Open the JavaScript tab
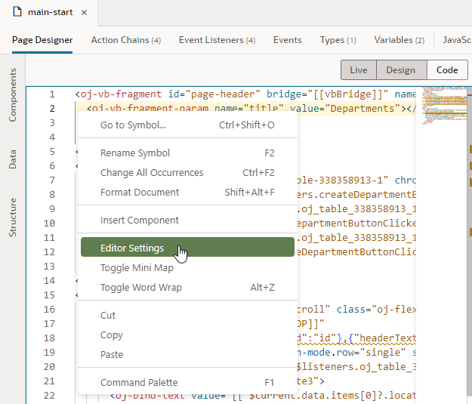The image size is (472, 404). (457, 40)
